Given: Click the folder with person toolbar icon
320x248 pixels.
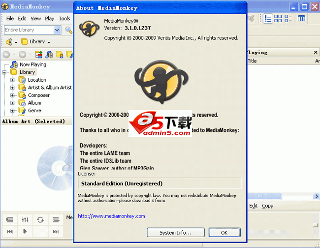Looking at the screenshot, I should [x=60, y=55].
